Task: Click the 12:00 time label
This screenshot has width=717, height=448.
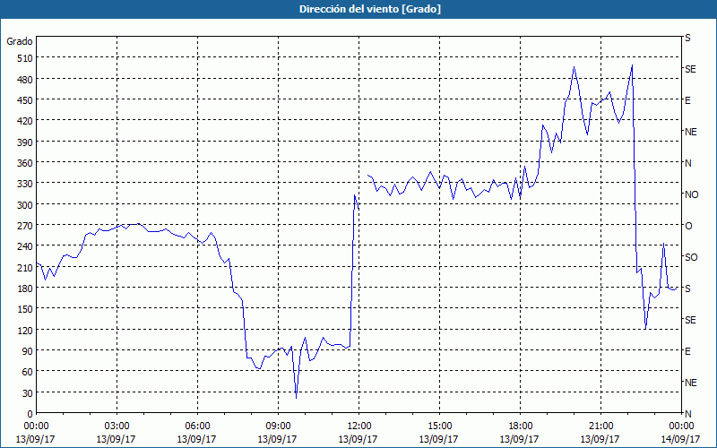Action: click(x=359, y=426)
